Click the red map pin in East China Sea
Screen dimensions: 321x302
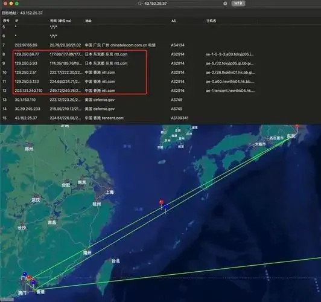click(161, 203)
